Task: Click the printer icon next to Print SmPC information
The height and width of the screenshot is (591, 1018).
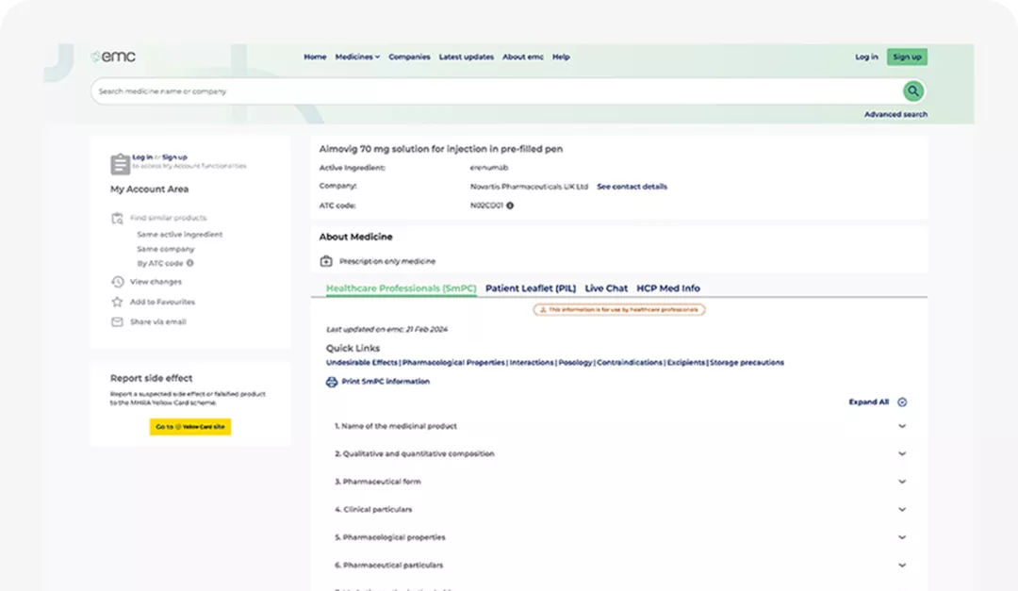Action: pos(331,382)
